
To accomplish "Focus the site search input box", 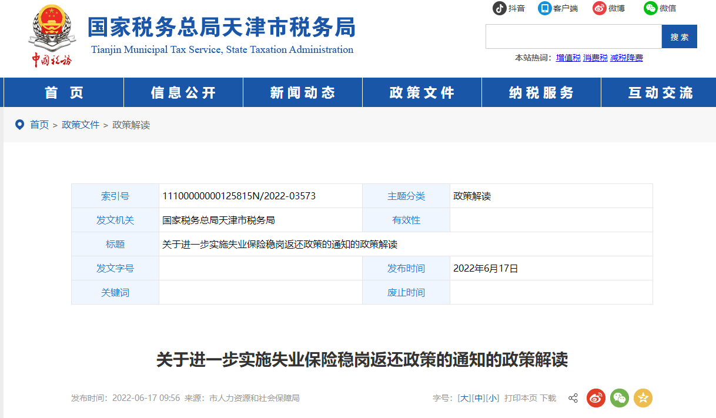I will [573, 36].
